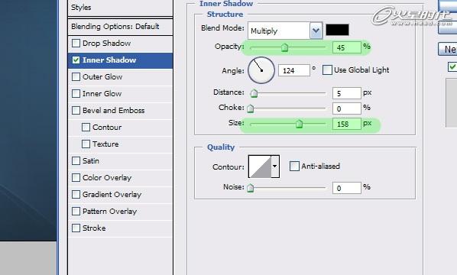Enable the Satin checkbox
The width and height of the screenshot is (457, 275).
pyautogui.click(x=76, y=161)
